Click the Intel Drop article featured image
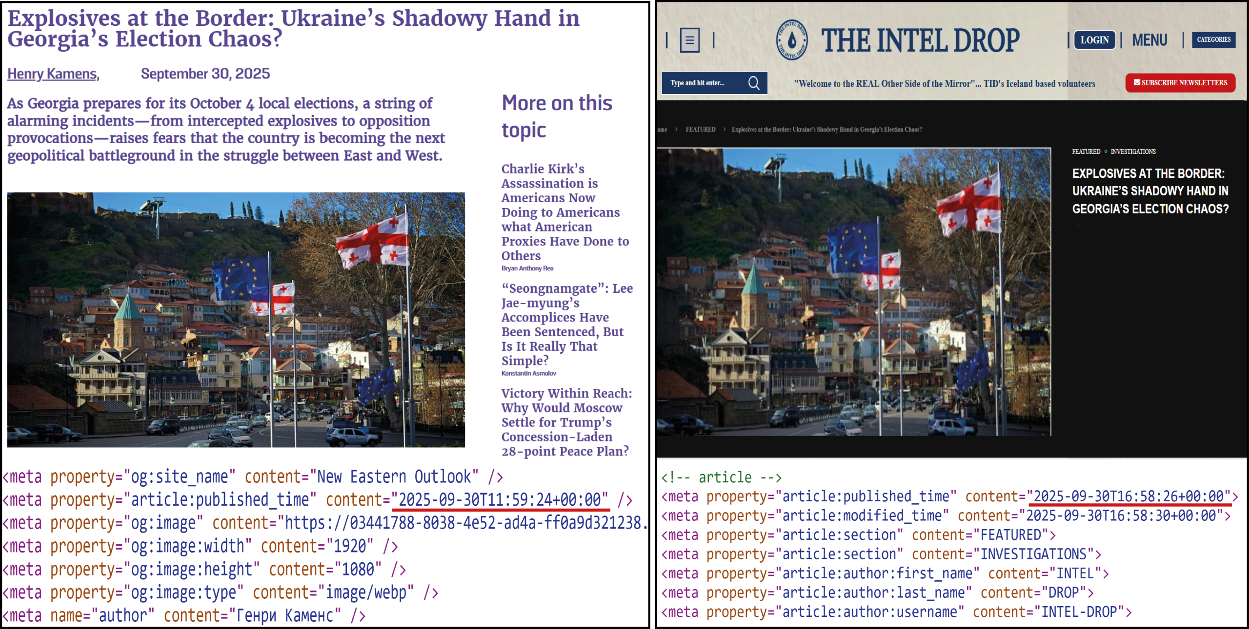 click(853, 291)
